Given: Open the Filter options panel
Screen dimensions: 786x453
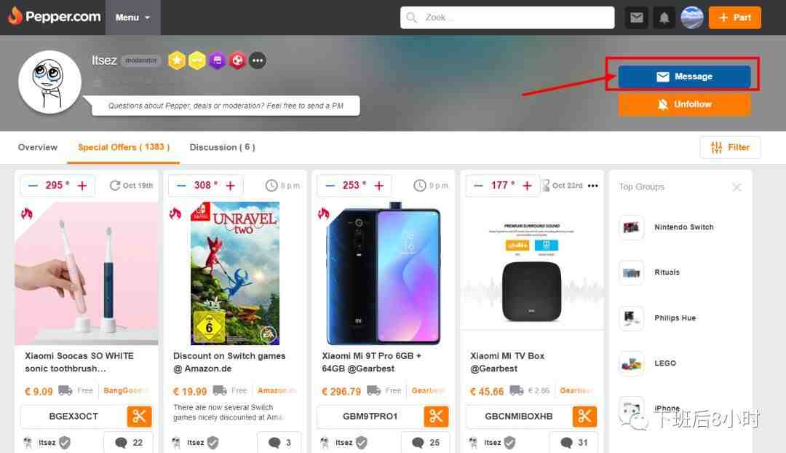Looking at the screenshot, I should pos(730,148).
